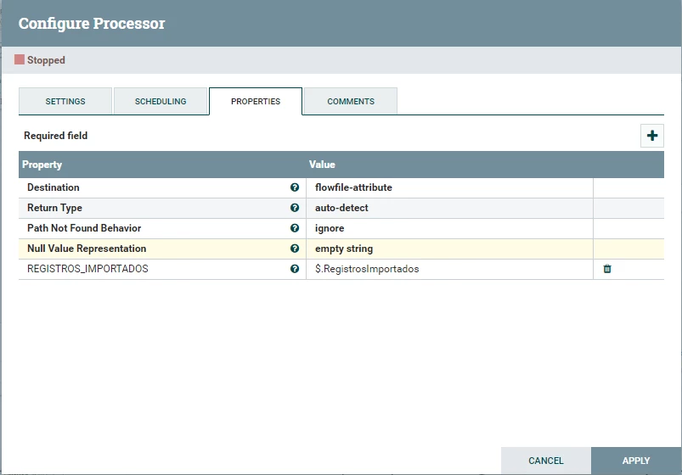Image resolution: width=682 pixels, height=475 pixels.
Task: Select the Path Not Found Behavior name
Action: (84, 228)
